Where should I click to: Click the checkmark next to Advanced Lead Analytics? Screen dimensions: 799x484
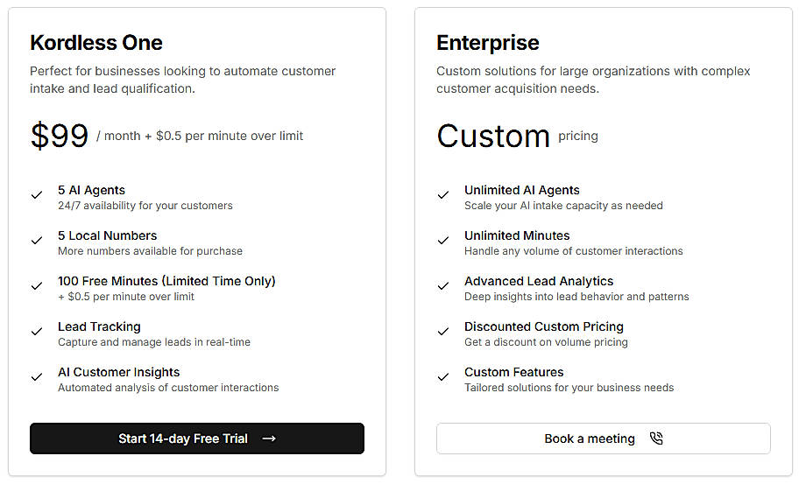pyautogui.click(x=443, y=286)
